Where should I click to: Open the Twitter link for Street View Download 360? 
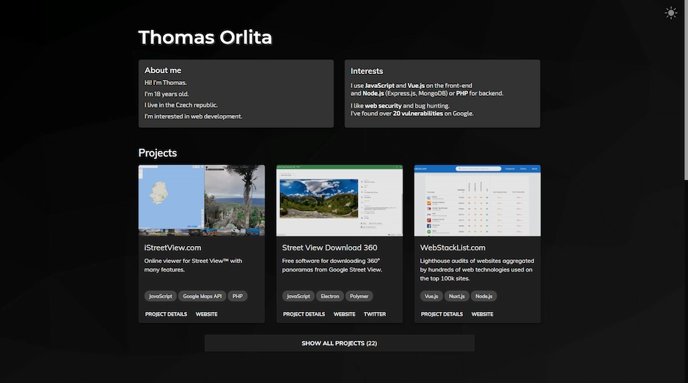[375, 314]
